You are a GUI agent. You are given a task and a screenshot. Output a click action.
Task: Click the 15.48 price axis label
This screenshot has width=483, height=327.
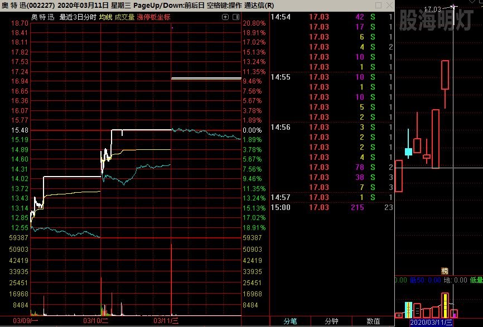pos(20,130)
